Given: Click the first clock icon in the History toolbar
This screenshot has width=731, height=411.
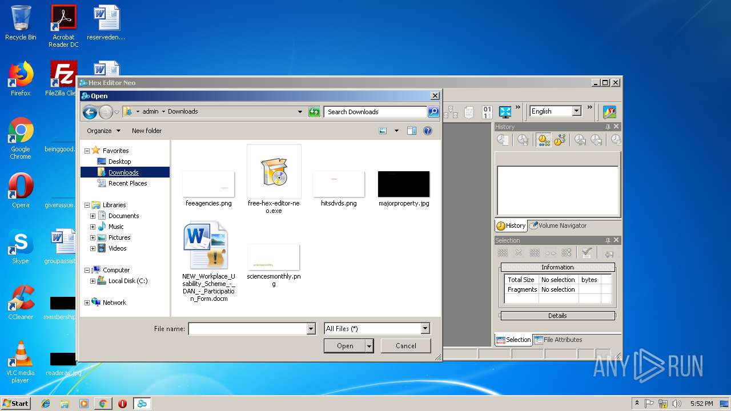Looking at the screenshot, I should coord(503,140).
